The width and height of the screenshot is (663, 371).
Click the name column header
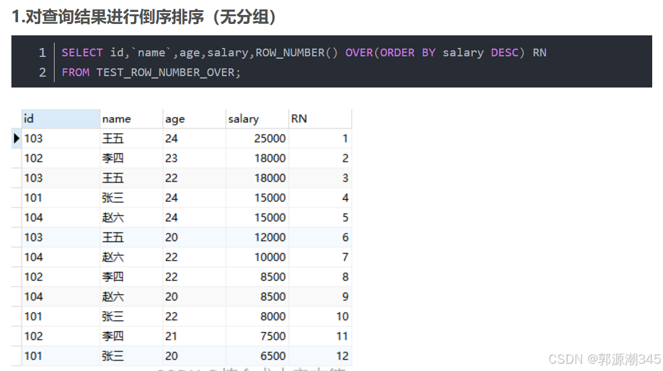131,119
